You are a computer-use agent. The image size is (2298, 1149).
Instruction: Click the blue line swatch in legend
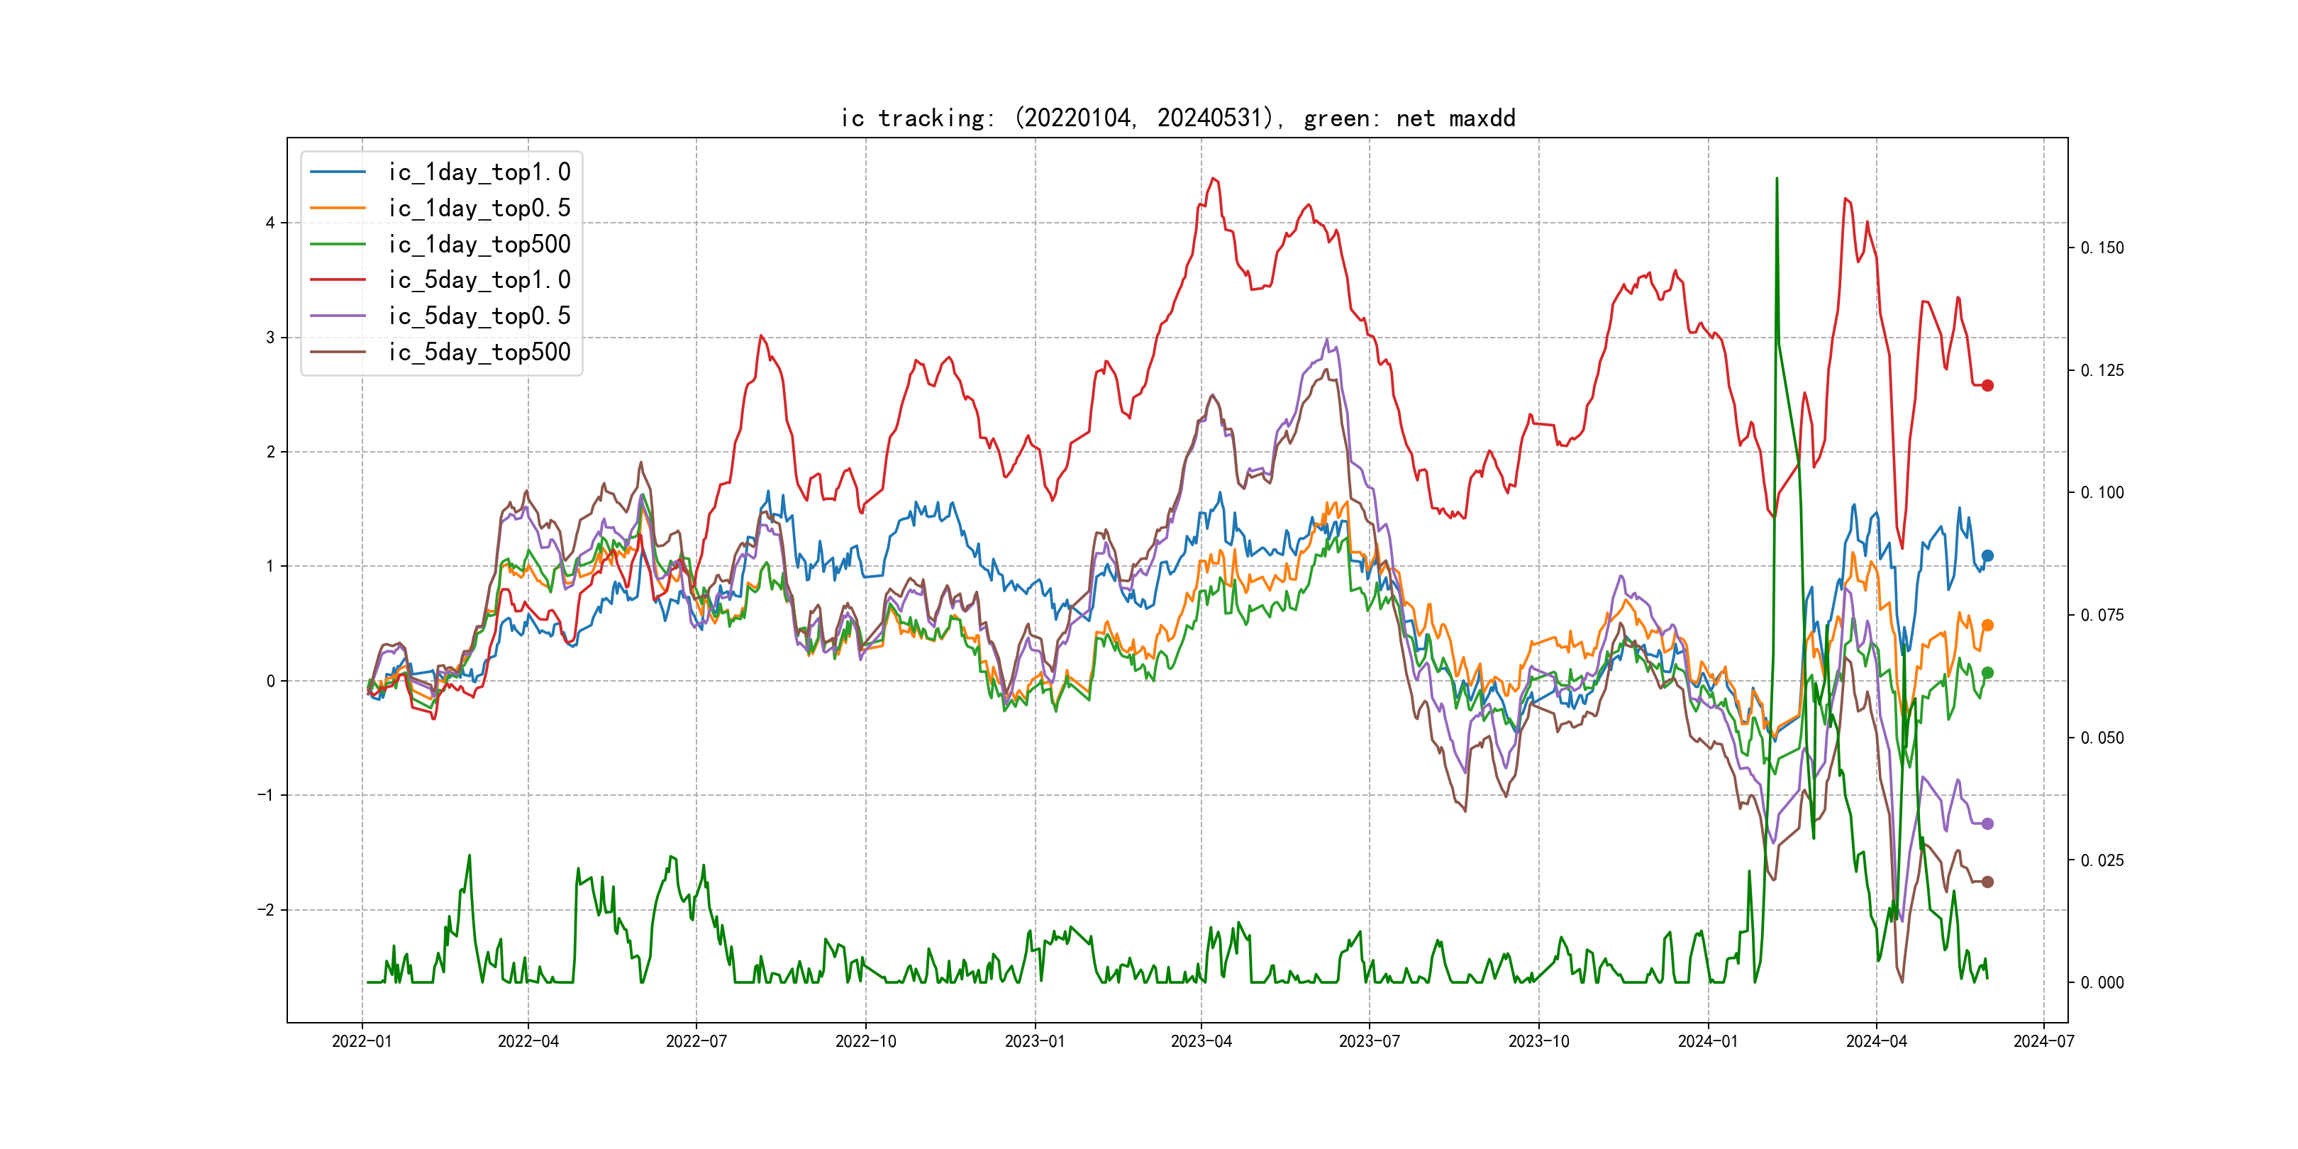[337, 172]
